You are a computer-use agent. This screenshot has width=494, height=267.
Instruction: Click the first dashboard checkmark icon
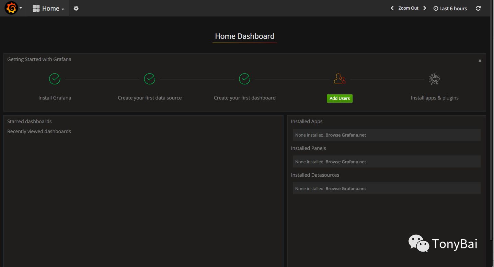244,79
